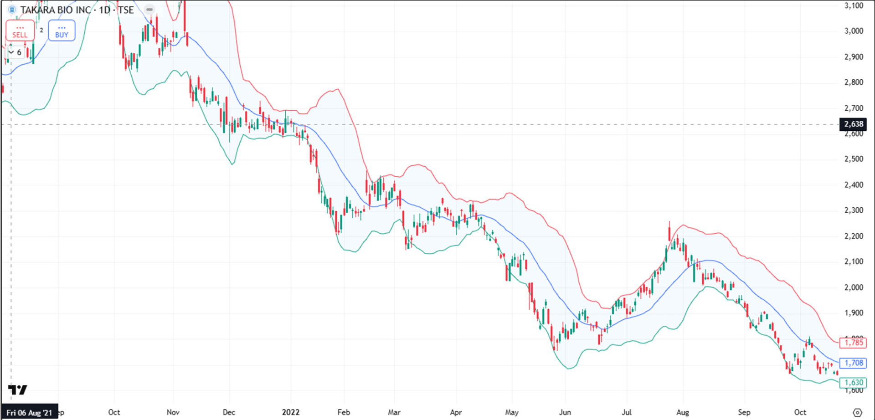Click the Sep label next to the final Oct
This screenshot has width=875, height=420.
coord(744,412)
